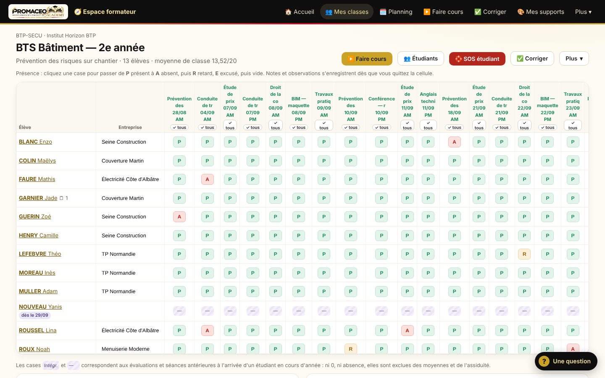Toggle BLANC Enzo's absent cell on 18/09 AM
This screenshot has height=378, width=605.
tap(454, 142)
